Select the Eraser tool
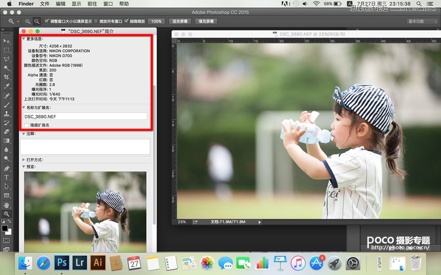Image resolution: width=441 pixels, height=275 pixels. click(6, 132)
